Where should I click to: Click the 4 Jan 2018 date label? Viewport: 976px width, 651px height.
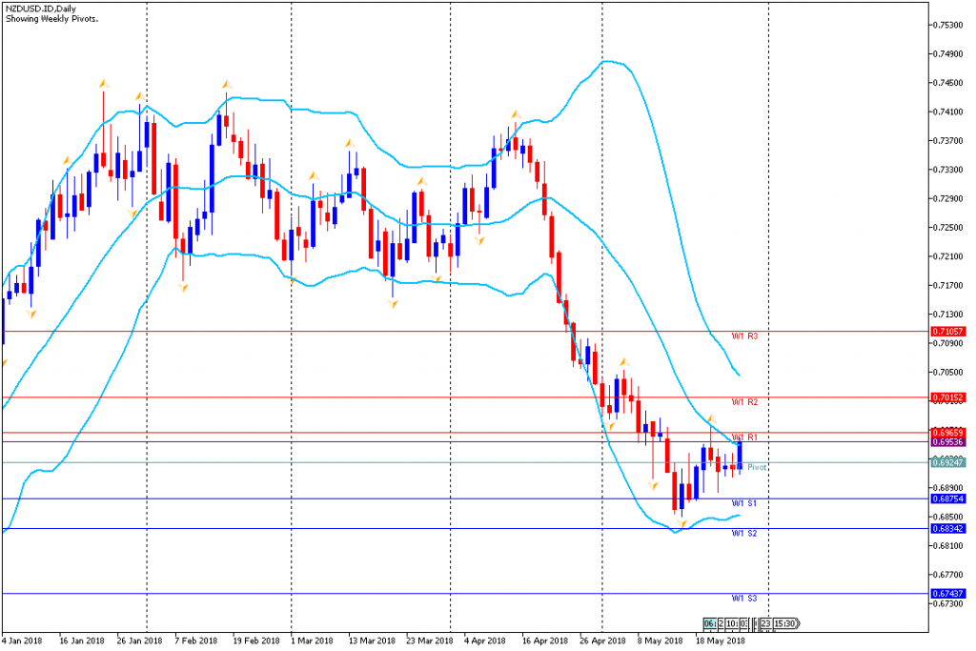(23, 641)
